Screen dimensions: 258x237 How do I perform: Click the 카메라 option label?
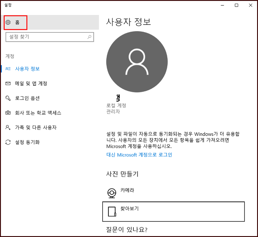click(127, 190)
